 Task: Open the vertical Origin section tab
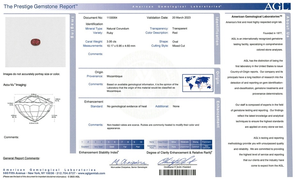217,77
